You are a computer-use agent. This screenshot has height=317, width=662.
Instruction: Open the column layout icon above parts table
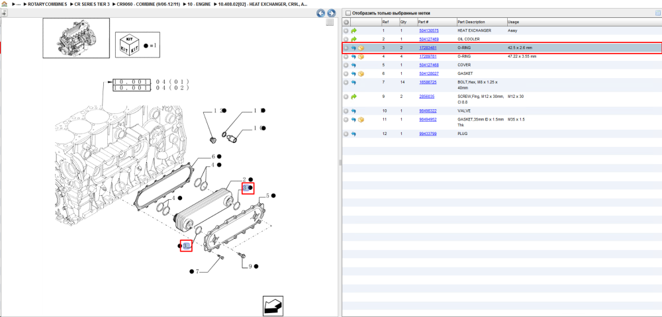657,13
